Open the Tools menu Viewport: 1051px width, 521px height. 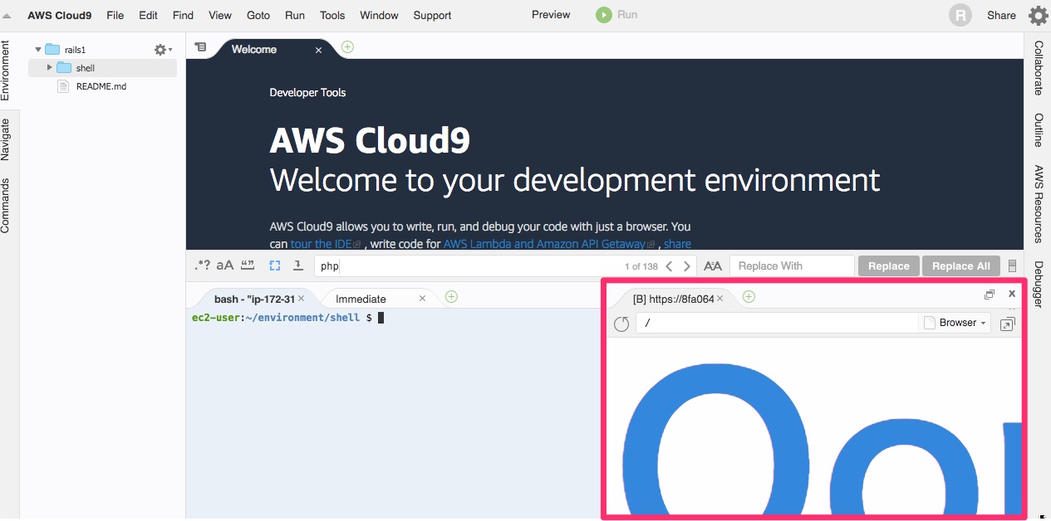[332, 15]
